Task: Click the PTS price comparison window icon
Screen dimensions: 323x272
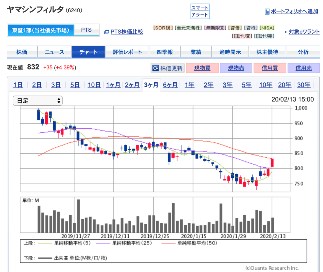Action: pyautogui.click(x=107, y=32)
